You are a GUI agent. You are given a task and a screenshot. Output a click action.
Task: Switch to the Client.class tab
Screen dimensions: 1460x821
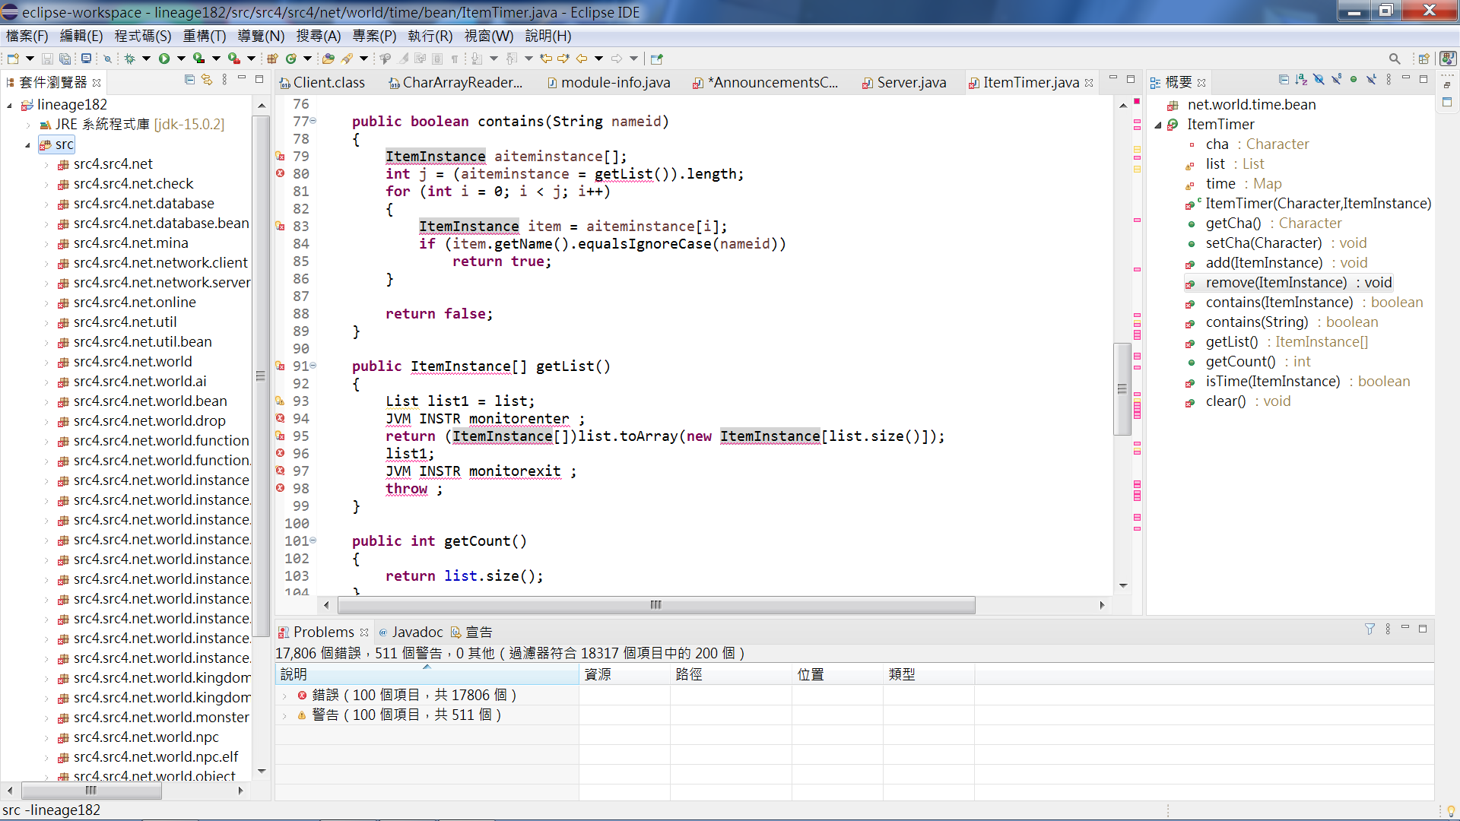click(x=322, y=82)
